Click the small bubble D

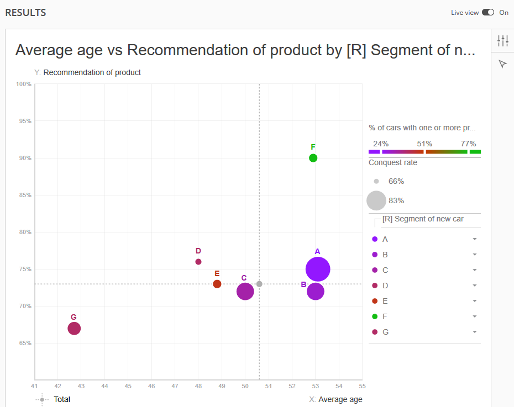pyautogui.click(x=198, y=262)
